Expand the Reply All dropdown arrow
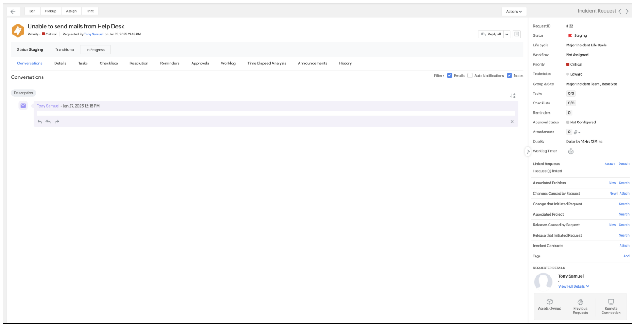The height and width of the screenshot is (327, 634). 507,34
